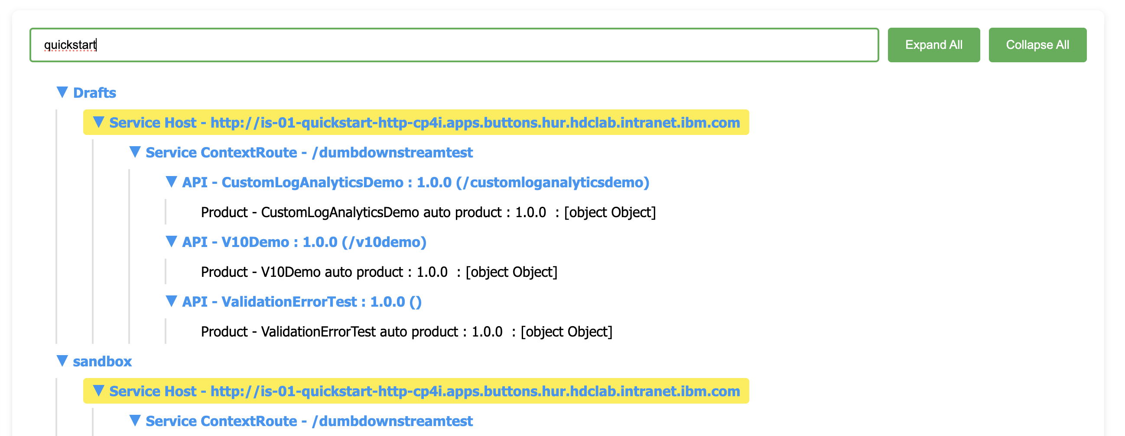Select the sandbox tree label
The height and width of the screenshot is (436, 1125).
point(103,361)
